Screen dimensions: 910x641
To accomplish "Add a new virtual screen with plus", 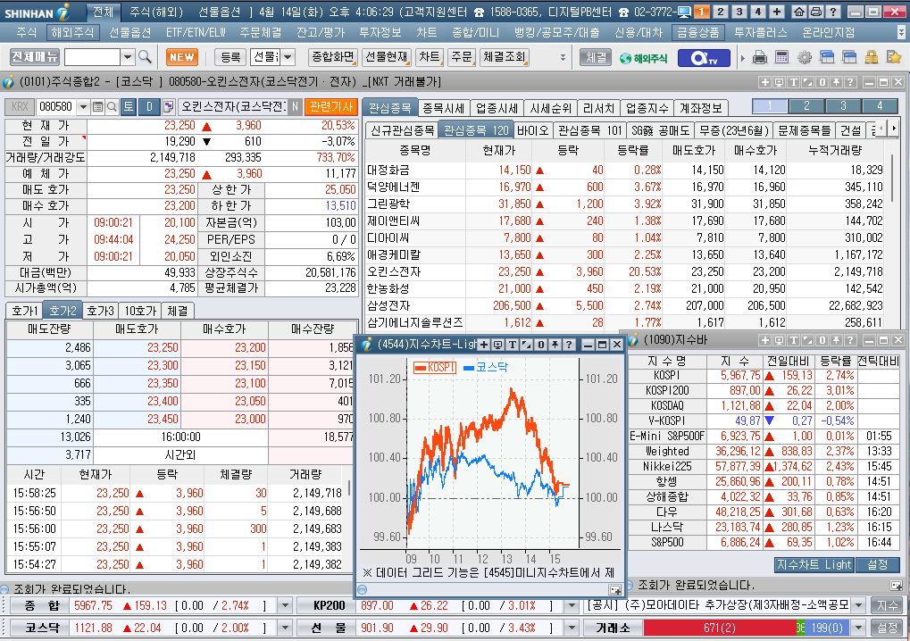I will [777, 12].
